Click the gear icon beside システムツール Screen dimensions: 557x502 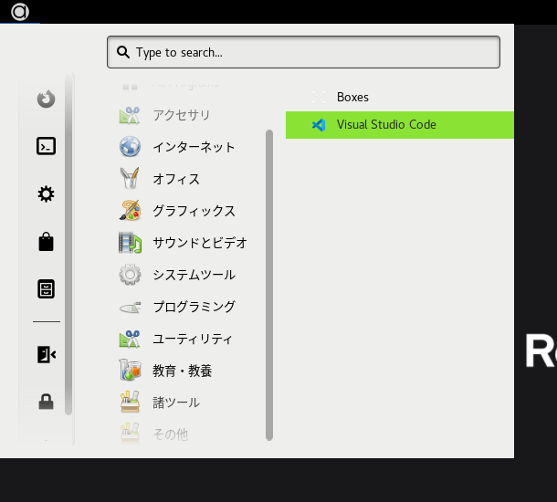pyautogui.click(x=130, y=275)
